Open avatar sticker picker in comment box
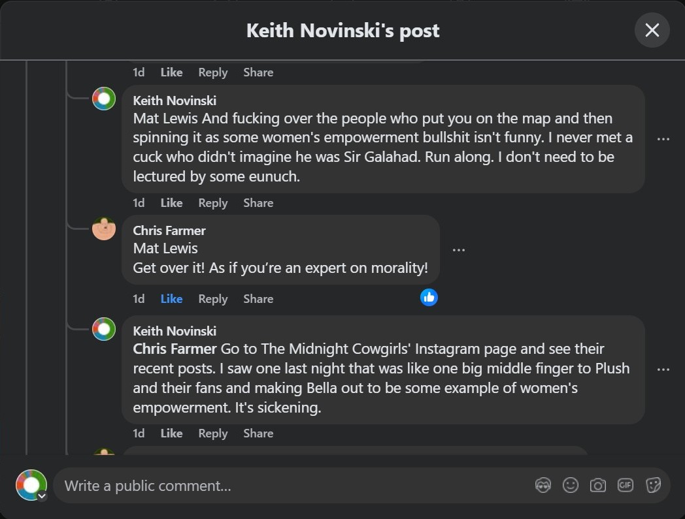Image resolution: width=685 pixels, height=519 pixels. click(543, 486)
